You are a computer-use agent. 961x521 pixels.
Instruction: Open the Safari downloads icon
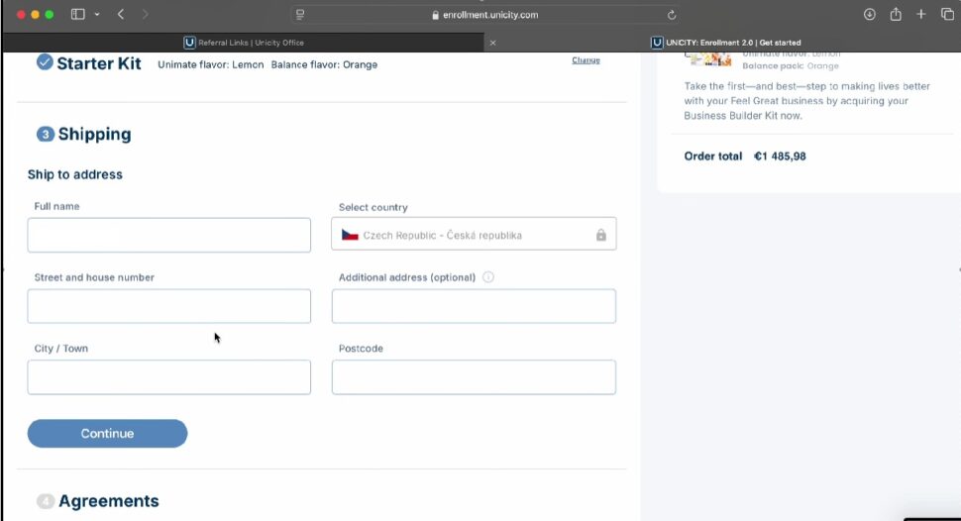869,14
